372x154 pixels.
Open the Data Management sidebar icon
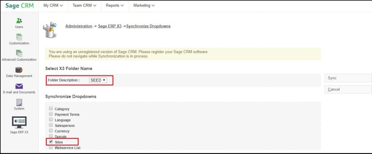click(x=19, y=70)
